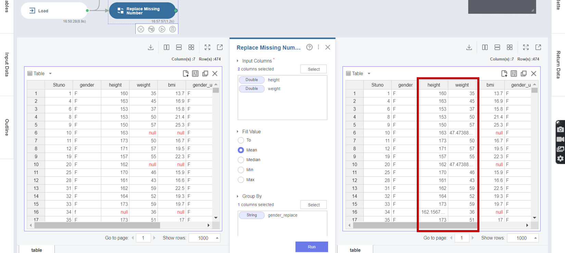
Task: Open table settings icon in input table
Action: tap(195, 74)
